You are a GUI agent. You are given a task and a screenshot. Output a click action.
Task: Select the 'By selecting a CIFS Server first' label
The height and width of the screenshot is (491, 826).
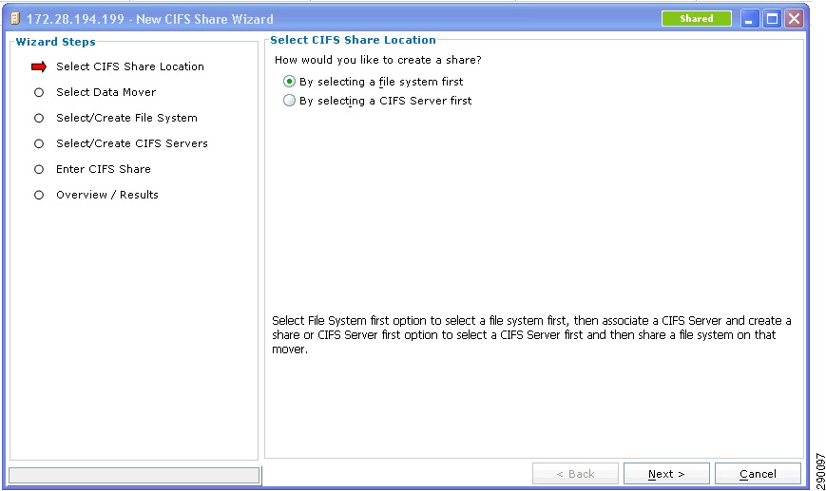pyautogui.click(x=386, y=101)
